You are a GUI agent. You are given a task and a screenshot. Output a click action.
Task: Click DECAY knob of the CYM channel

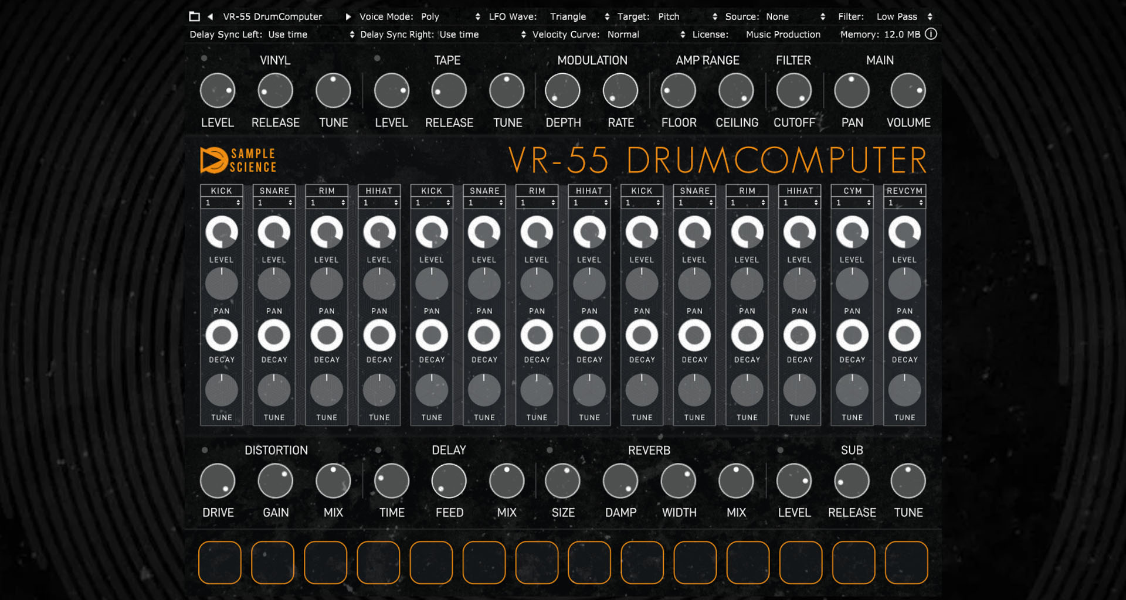coord(852,335)
